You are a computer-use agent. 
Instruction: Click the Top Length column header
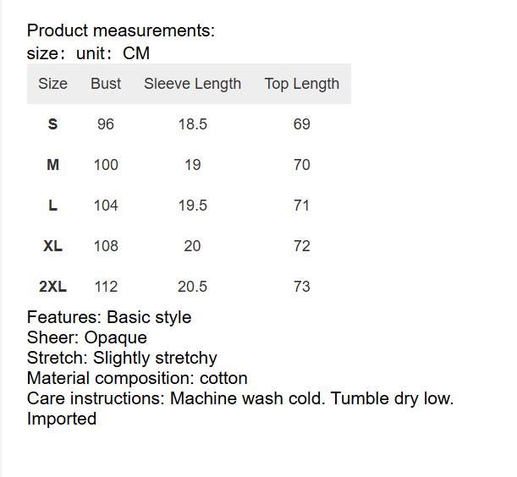coord(302,84)
